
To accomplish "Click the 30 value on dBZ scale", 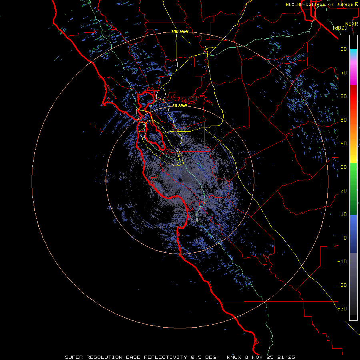I will [x=344, y=167].
